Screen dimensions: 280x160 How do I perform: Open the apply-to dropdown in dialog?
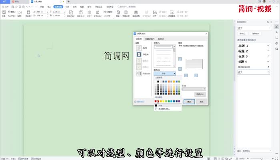tap(194, 89)
